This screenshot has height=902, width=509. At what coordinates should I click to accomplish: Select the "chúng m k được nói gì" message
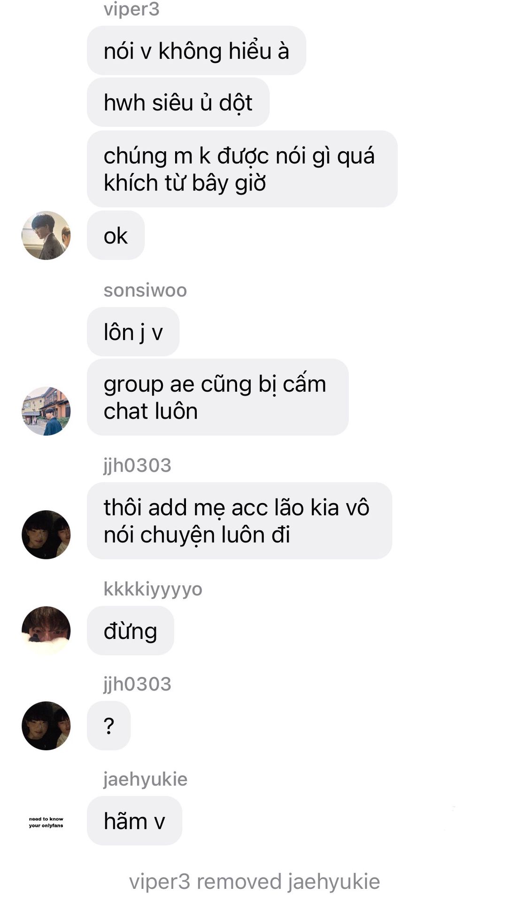[242, 169]
